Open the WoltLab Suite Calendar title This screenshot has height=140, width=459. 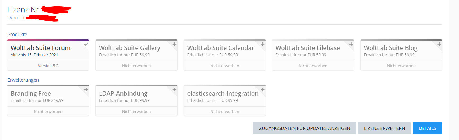(221, 48)
